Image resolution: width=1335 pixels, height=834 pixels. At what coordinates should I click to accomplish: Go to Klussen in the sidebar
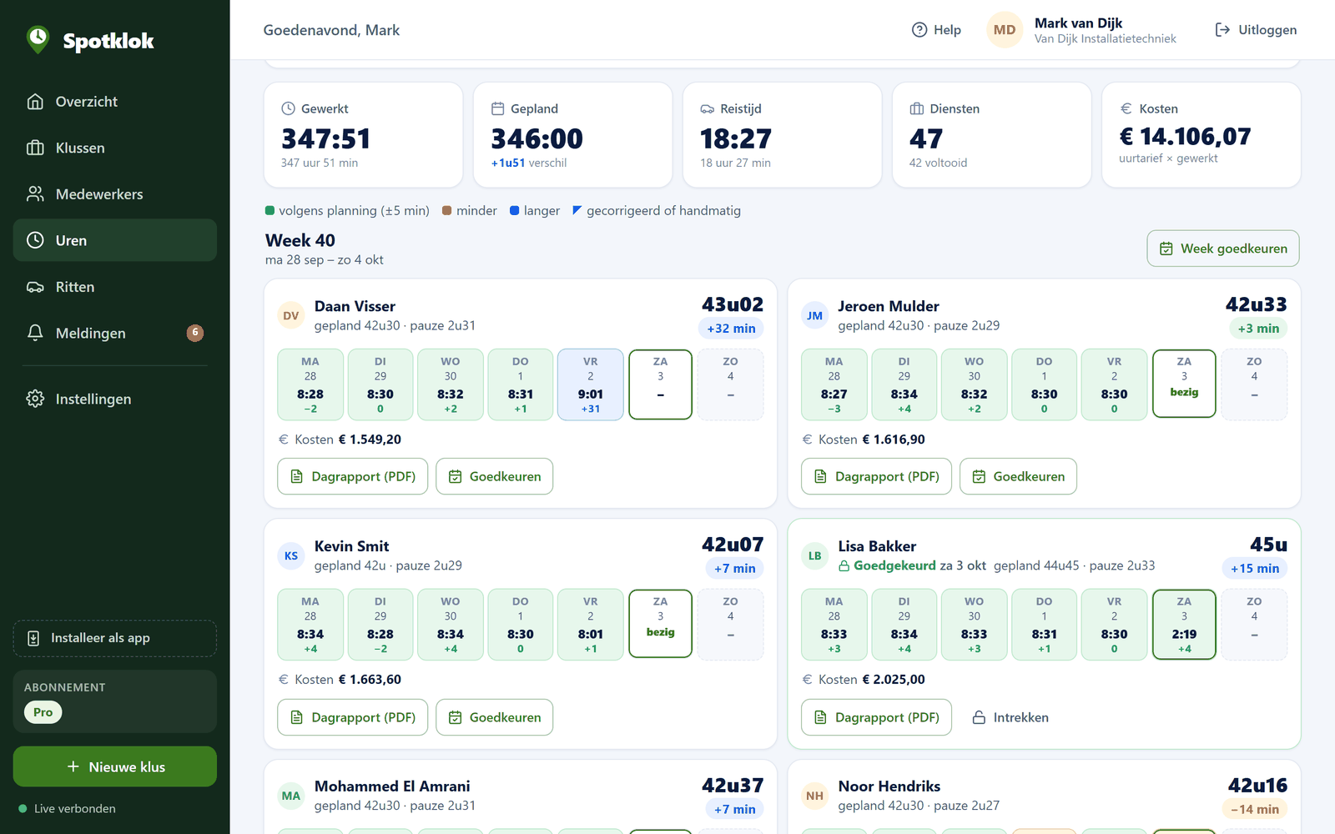pos(115,148)
